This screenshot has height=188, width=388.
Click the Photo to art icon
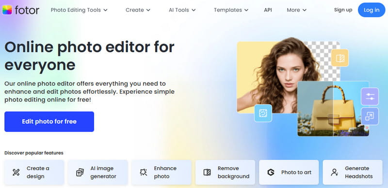pos(271,172)
